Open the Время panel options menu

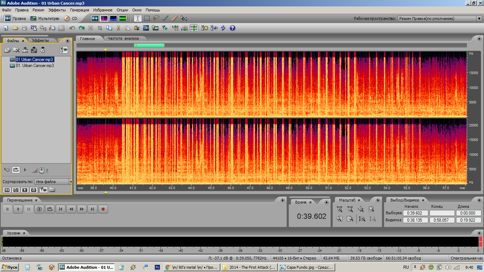point(327,202)
